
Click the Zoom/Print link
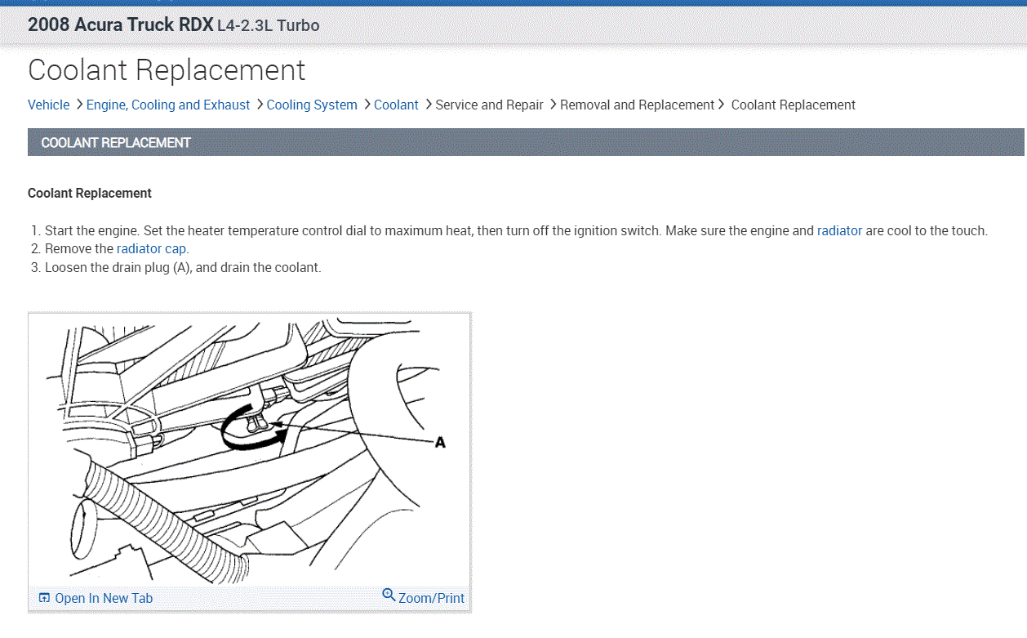pos(431,598)
